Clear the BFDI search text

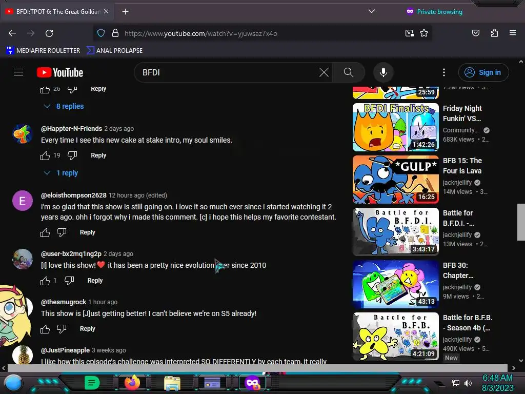pyautogui.click(x=324, y=72)
